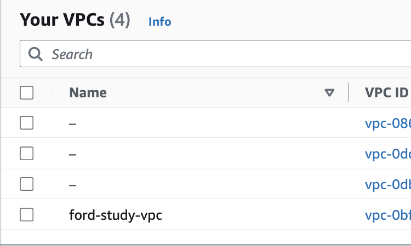Click the magnifying glass search icon
This screenshot has height=246, width=411.
(x=36, y=54)
